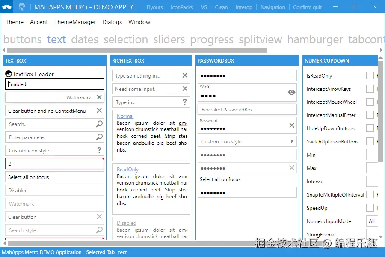Click the mustache MahApps logo icon

point(6,7)
